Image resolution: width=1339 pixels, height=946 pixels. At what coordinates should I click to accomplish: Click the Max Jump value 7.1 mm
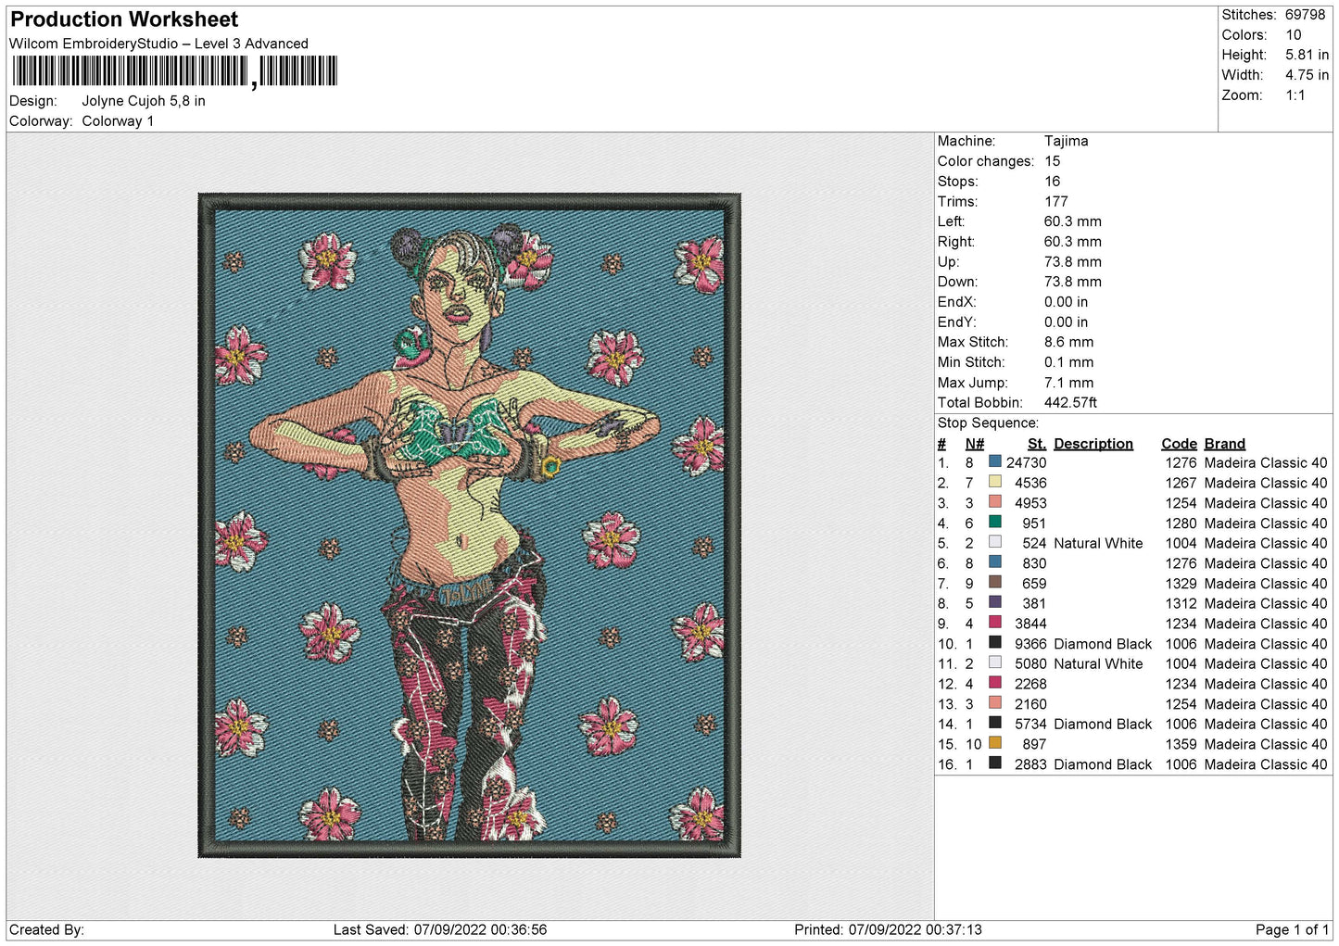1068,383
